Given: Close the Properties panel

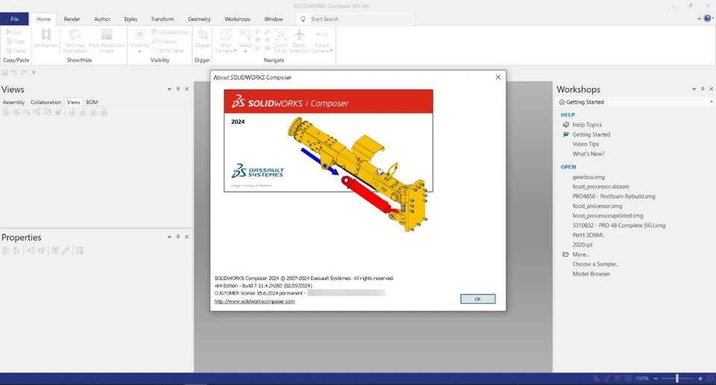Looking at the screenshot, I should [x=186, y=237].
